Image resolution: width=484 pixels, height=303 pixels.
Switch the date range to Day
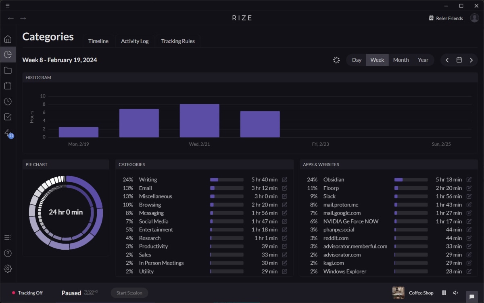[x=357, y=60]
